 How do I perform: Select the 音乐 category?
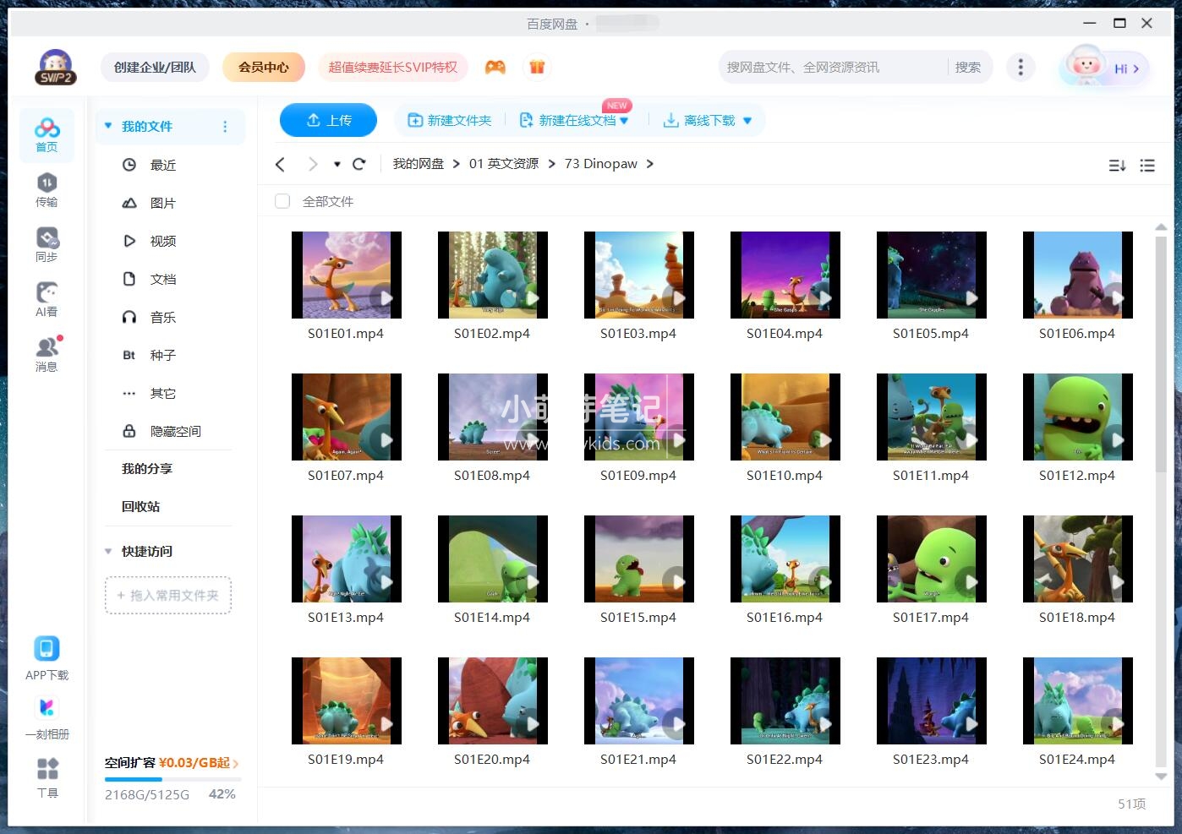pyautogui.click(x=161, y=317)
